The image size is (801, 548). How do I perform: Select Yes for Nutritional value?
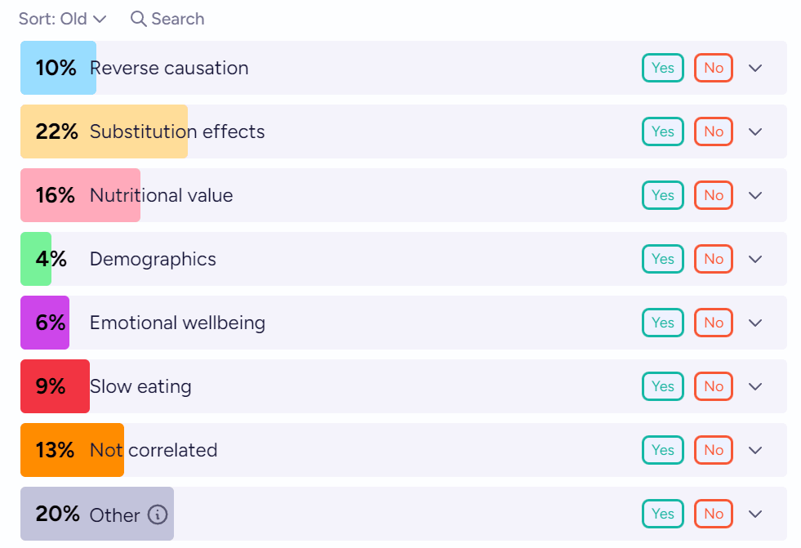662,195
